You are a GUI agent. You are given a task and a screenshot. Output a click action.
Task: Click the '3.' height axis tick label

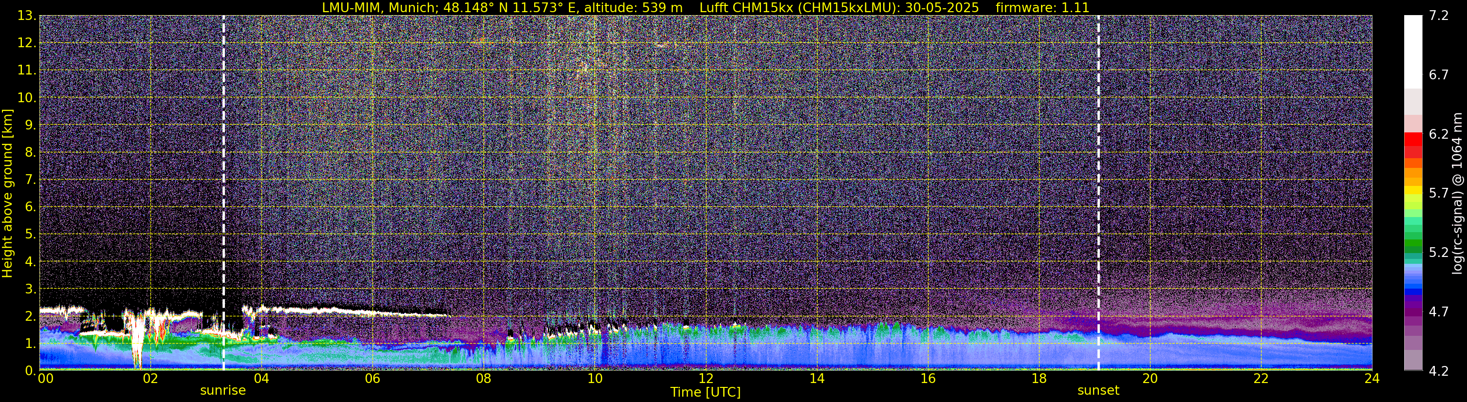(31, 289)
